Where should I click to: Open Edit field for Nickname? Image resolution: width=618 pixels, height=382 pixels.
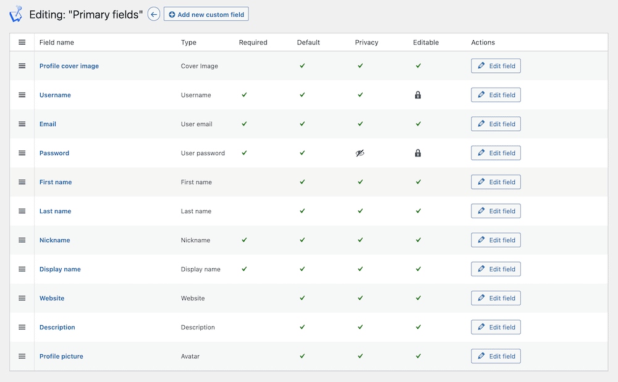tap(496, 240)
